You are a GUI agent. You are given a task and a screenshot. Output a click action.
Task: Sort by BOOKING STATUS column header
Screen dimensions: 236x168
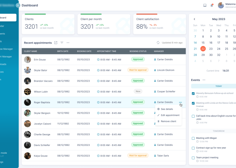(x=138, y=51)
